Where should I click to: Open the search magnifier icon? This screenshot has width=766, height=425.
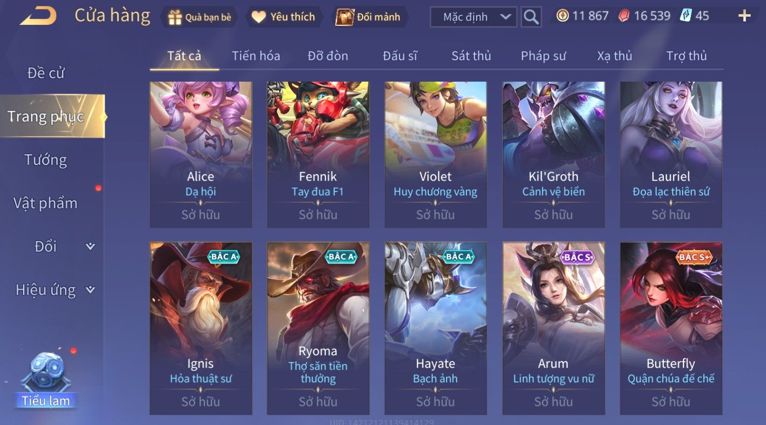531,17
